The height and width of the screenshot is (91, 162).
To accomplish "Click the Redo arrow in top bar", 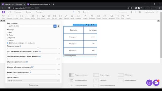I will 135,12.
